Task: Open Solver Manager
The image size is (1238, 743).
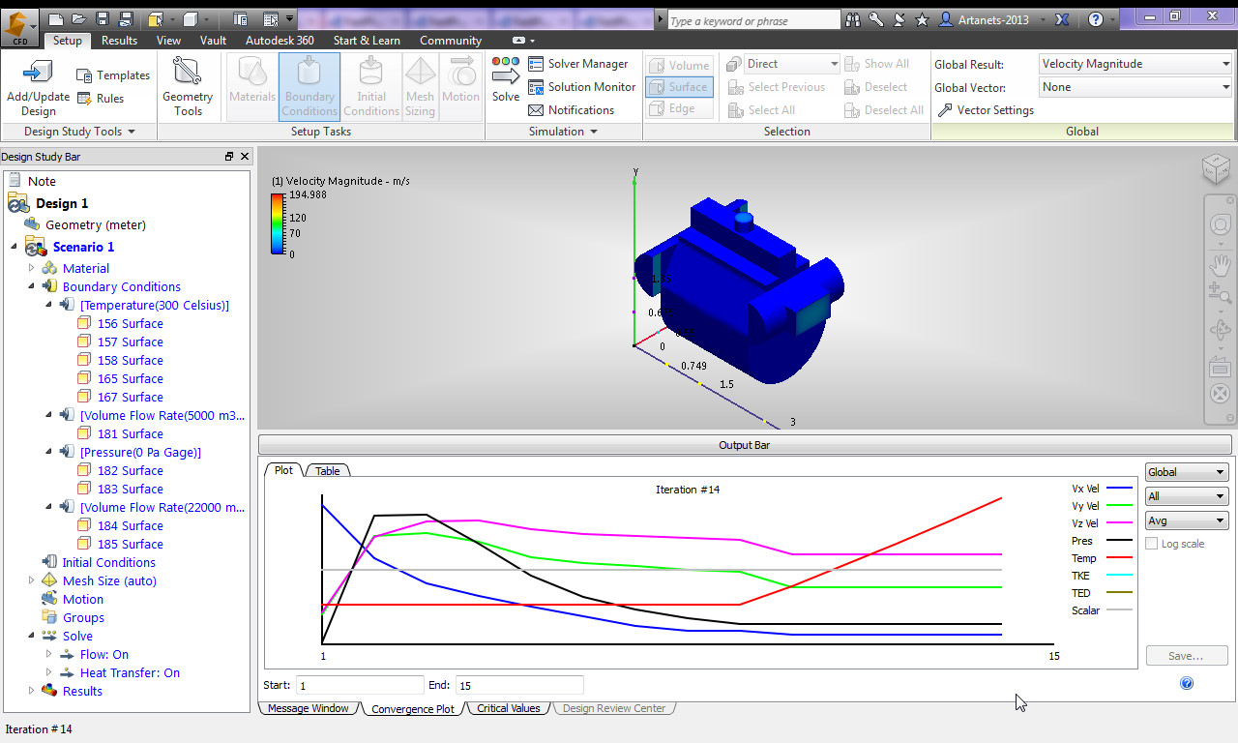Action: pos(578,64)
